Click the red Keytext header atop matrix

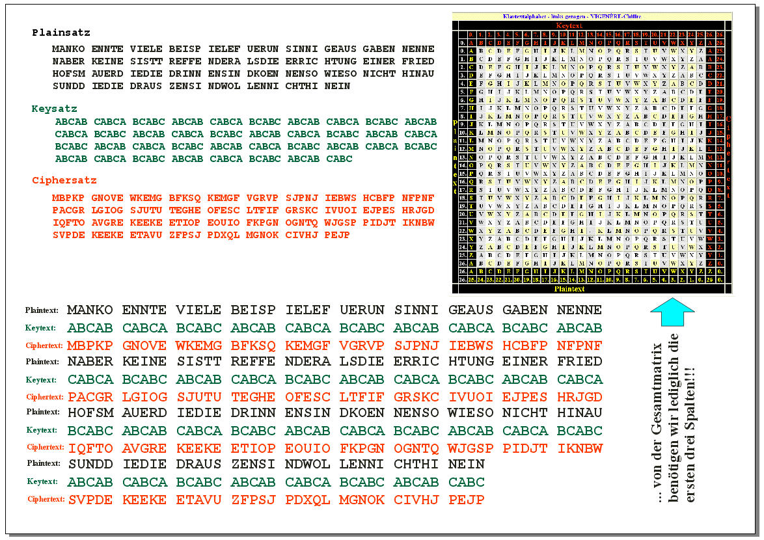coord(592,25)
